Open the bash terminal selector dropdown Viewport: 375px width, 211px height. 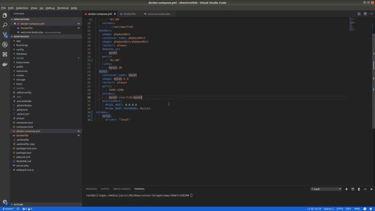point(326,189)
